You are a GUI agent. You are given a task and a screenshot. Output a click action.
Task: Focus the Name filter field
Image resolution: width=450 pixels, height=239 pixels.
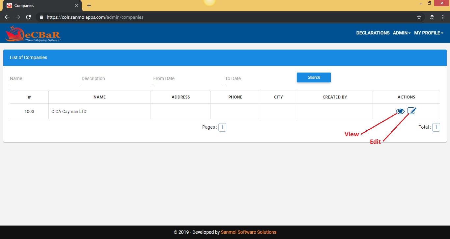[x=45, y=78]
